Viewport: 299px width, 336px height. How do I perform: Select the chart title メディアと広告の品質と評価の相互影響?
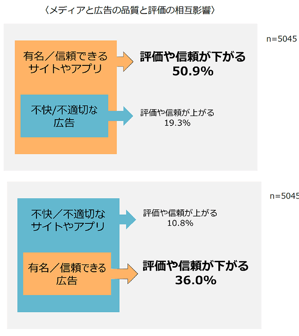coord(130,10)
